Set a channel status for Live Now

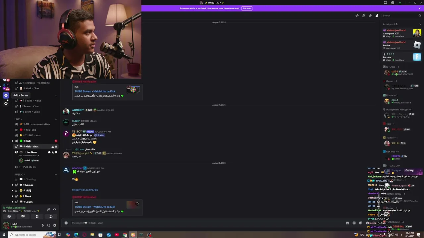coord(29,155)
